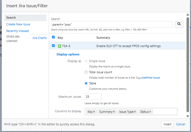
Task: Click the Status column tag label
Action: (x=145, y=112)
